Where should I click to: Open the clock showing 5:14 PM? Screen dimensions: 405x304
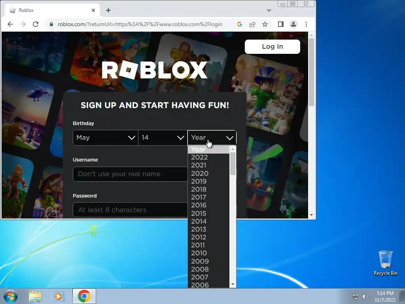(x=385, y=296)
